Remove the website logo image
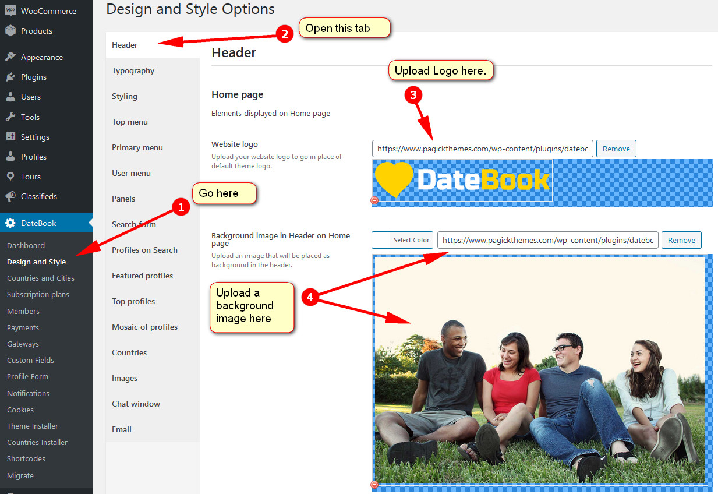This screenshot has width=718, height=494. [616, 149]
